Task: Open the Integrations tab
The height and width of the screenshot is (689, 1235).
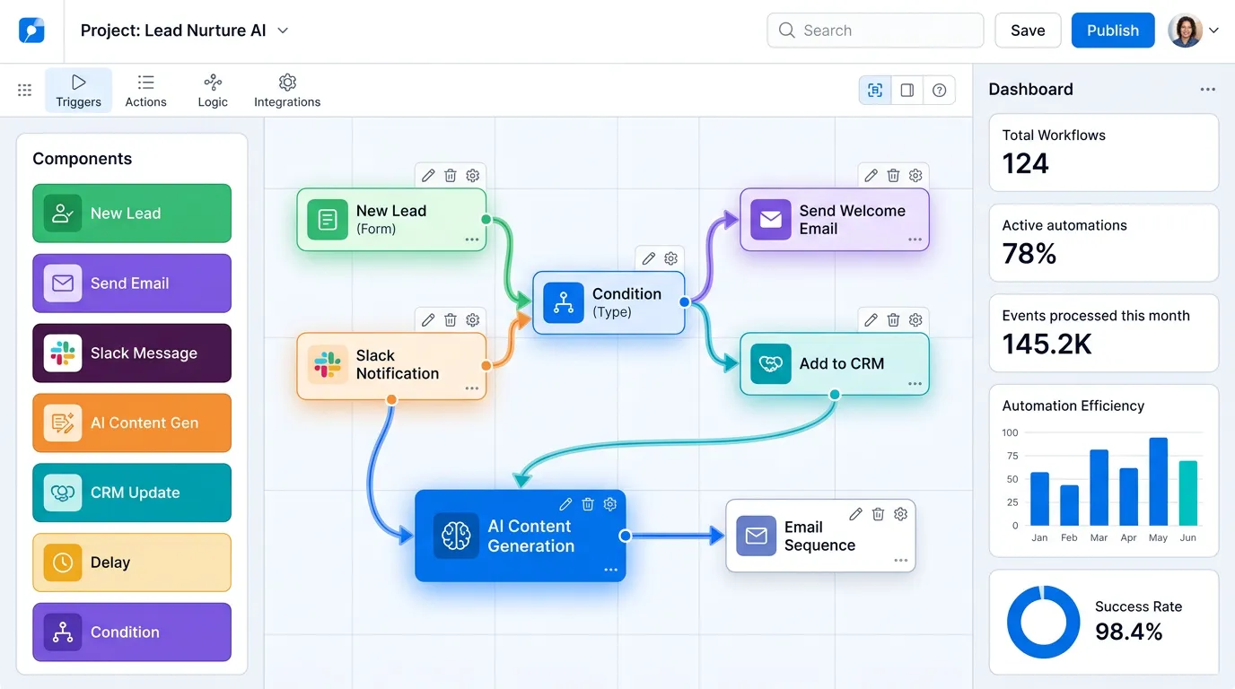Action: click(287, 91)
